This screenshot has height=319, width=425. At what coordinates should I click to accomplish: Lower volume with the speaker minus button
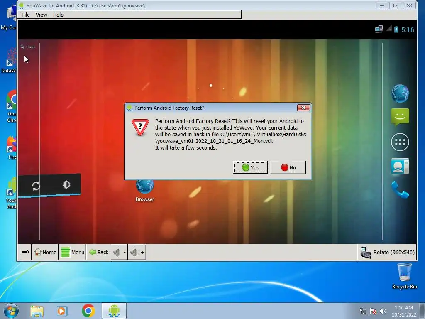[119, 252]
